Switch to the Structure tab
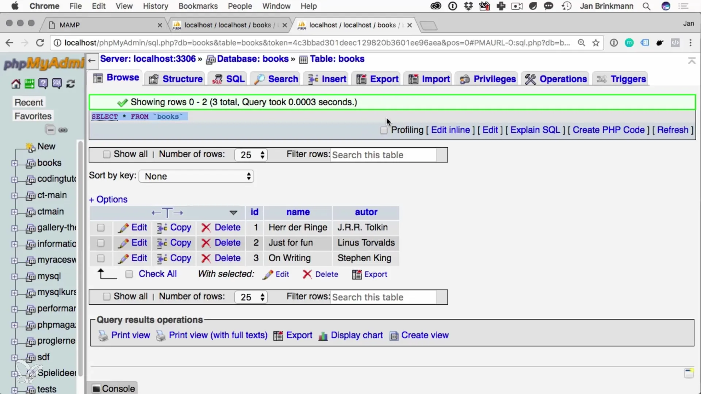This screenshot has width=701, height=394. coord(176,79)
